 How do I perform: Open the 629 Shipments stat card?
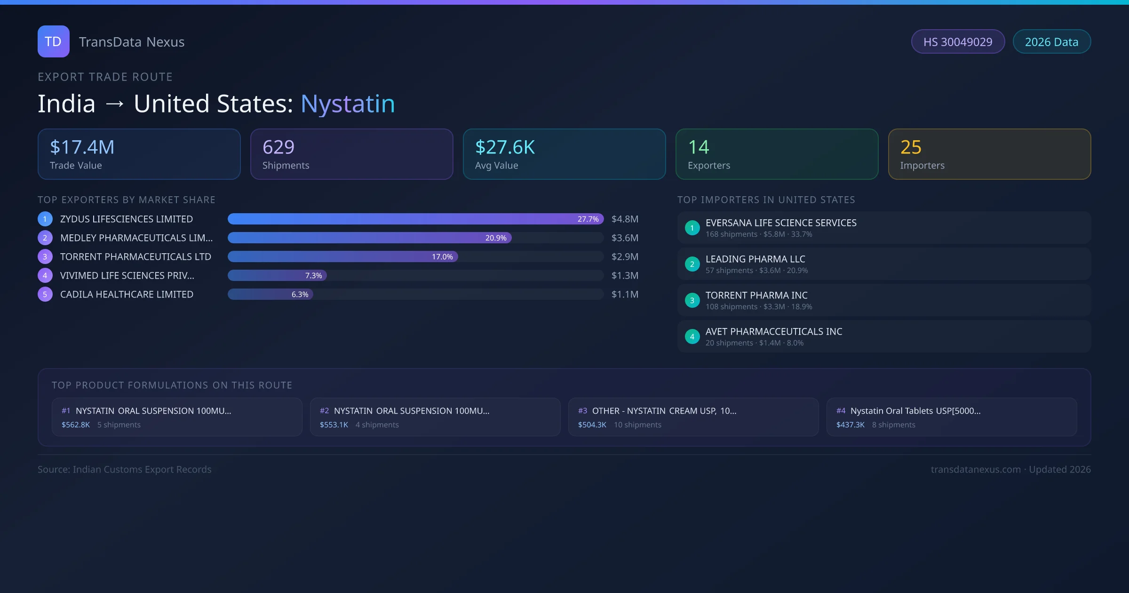pyautogui.click(x=351, y=154)
